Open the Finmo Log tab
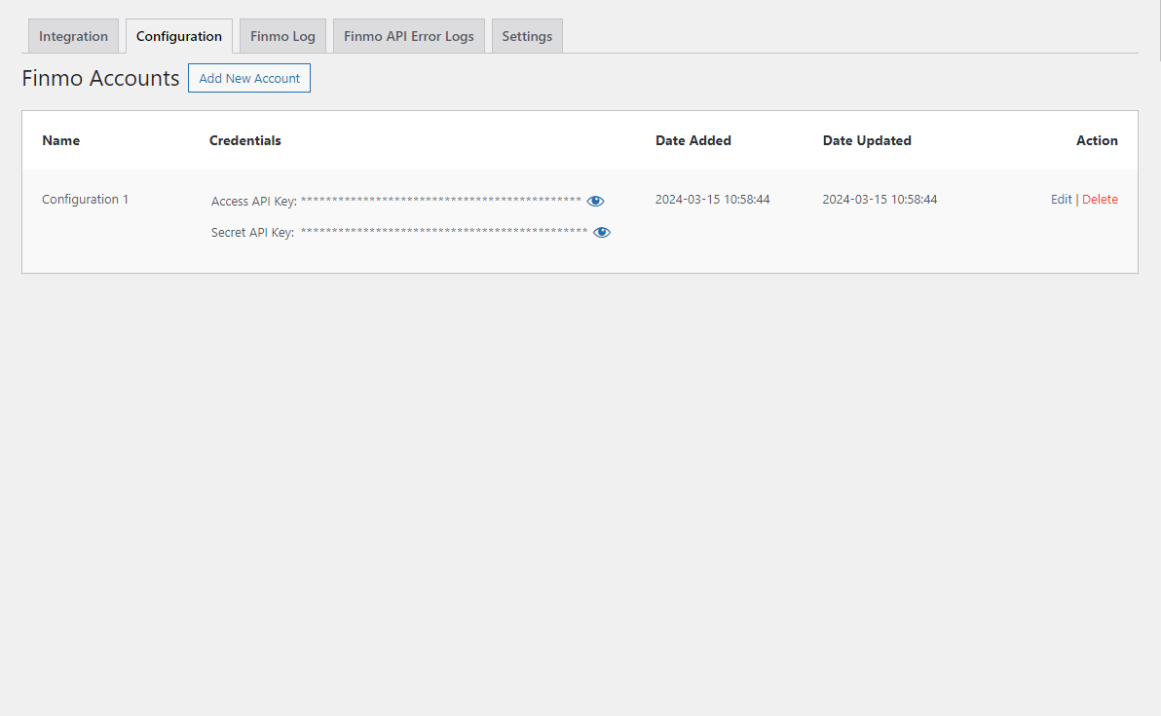The image size is (1161, 716). click(x=282, y=36)
